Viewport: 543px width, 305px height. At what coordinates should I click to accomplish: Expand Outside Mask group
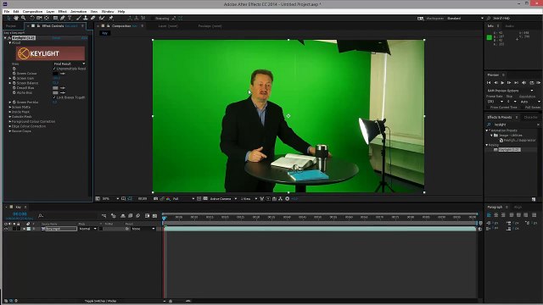point(10,117)
